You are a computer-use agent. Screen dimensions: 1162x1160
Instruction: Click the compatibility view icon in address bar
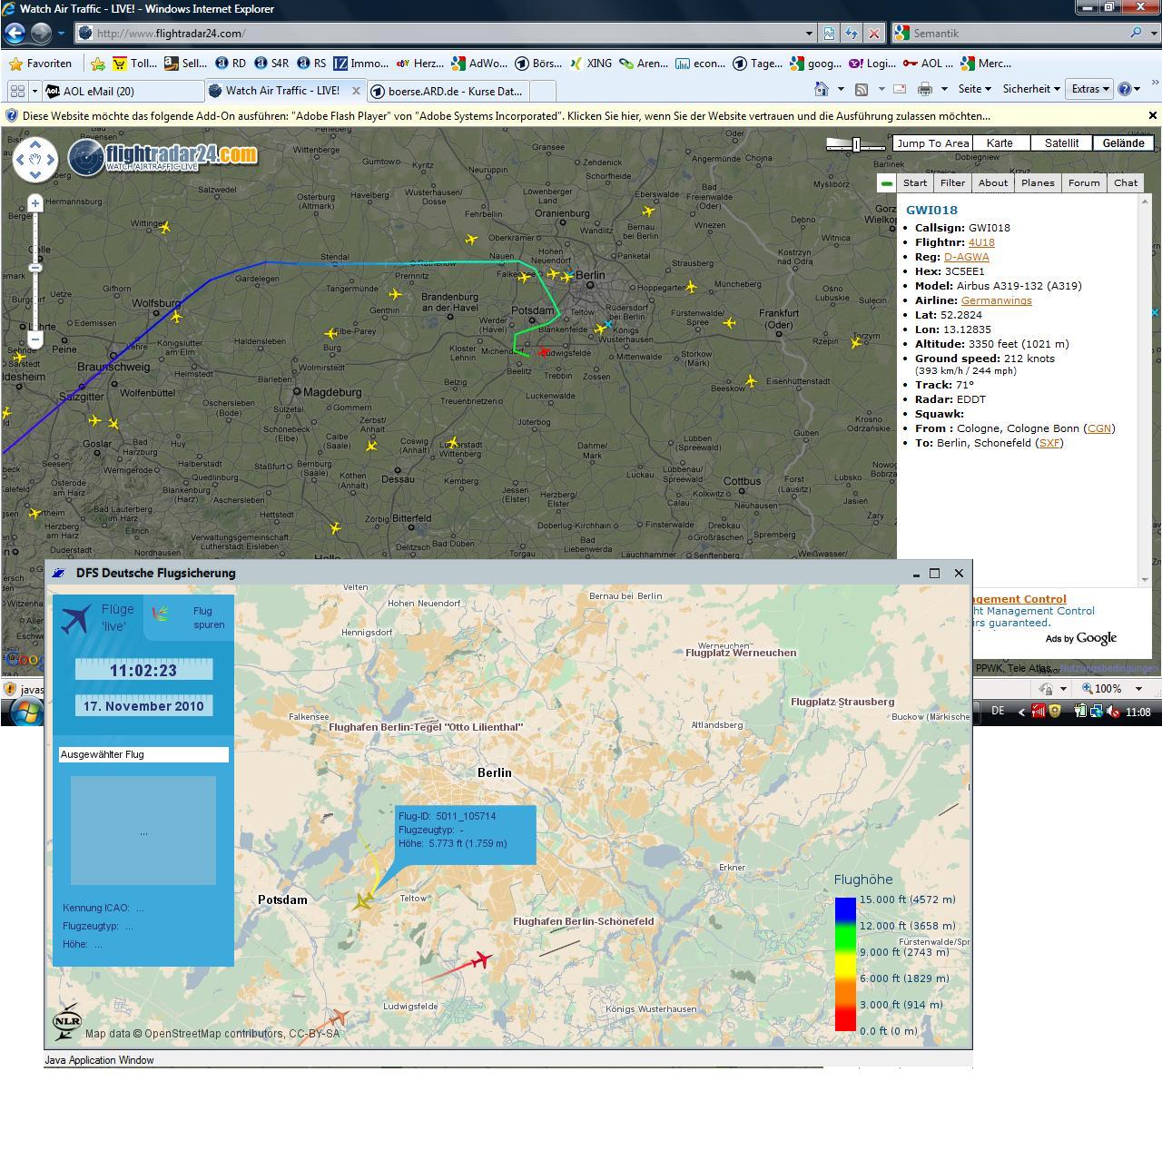829,33
